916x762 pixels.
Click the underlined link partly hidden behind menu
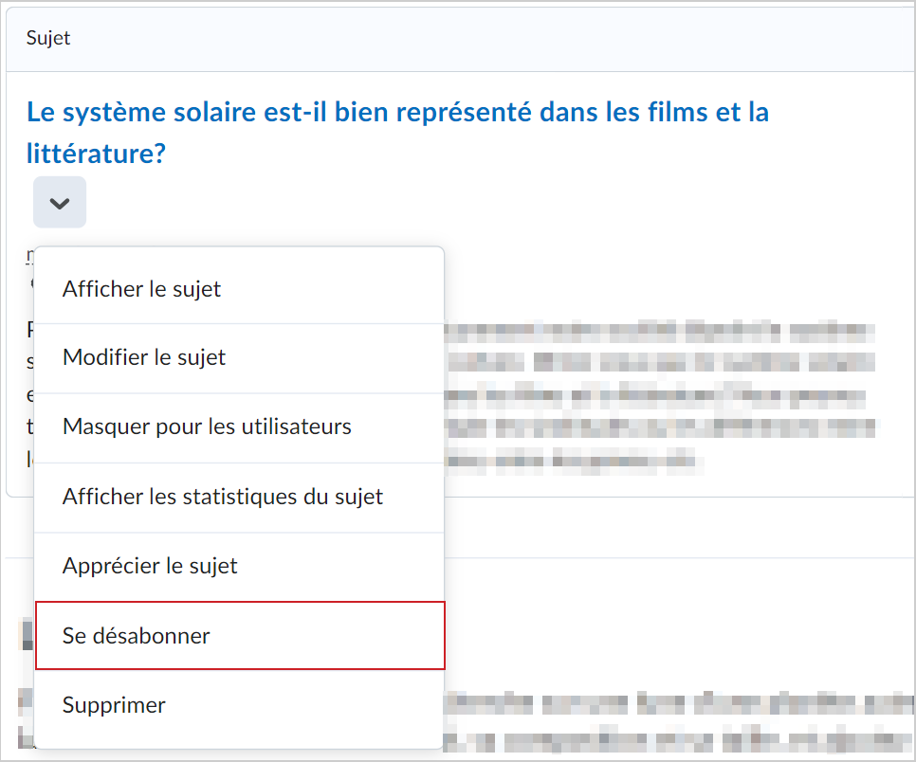click(x=29, y=255)
